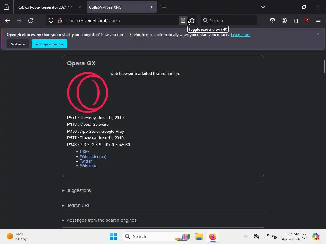
Task: Close the Roblox Robux Generator tab
Action: (80, 7)
